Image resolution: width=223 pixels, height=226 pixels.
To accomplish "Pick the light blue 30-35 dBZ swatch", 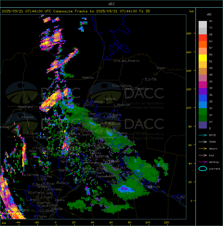I will 203,105.
